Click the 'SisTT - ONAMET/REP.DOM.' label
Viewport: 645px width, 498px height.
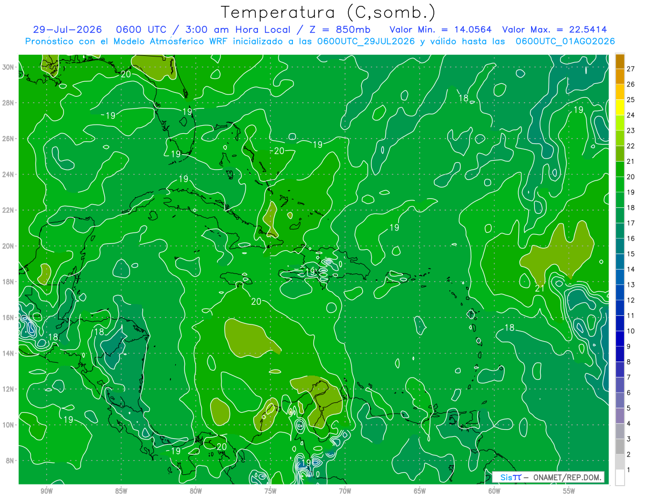coord(548,477)
